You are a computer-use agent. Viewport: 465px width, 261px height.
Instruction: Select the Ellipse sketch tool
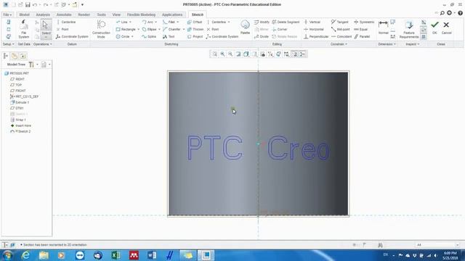point(149,29)
